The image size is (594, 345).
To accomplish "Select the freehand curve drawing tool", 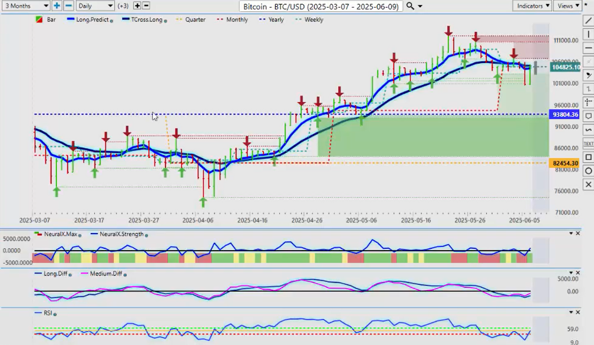I will [x=588, y=130].
